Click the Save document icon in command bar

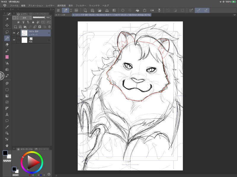(x=107, y=10)
